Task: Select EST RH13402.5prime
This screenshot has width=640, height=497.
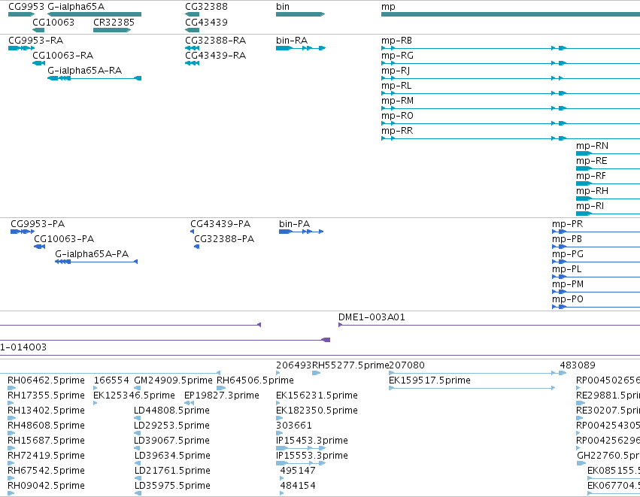Action: (11, 418)
